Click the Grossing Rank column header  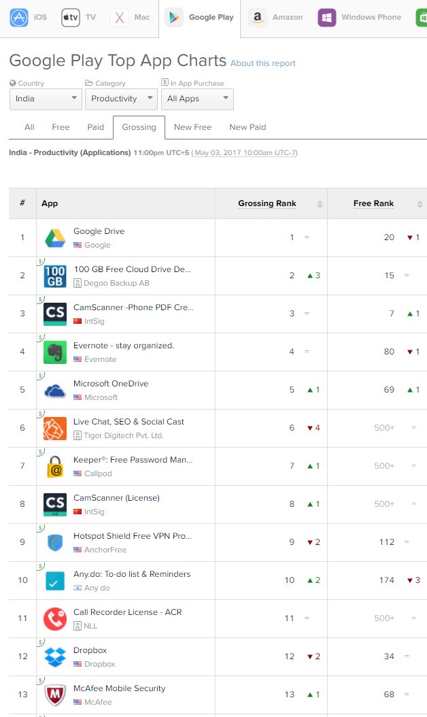coord(267,203)
